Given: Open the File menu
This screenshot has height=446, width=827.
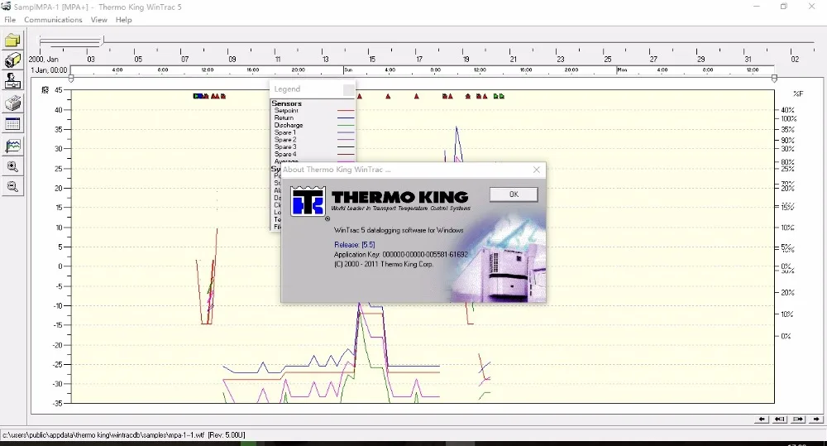Looking at the screenshot, I should pyautogui.click(x=10, y=20).
